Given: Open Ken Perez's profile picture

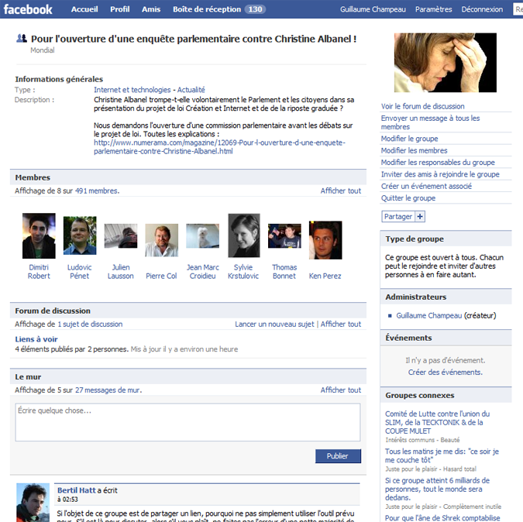Looking at the screenshot, I should point(325,240).
